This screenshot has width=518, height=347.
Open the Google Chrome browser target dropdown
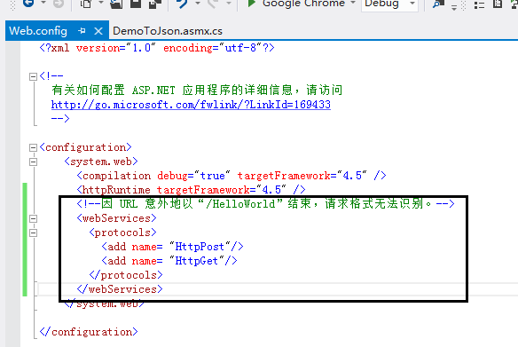tap(353, 3)
